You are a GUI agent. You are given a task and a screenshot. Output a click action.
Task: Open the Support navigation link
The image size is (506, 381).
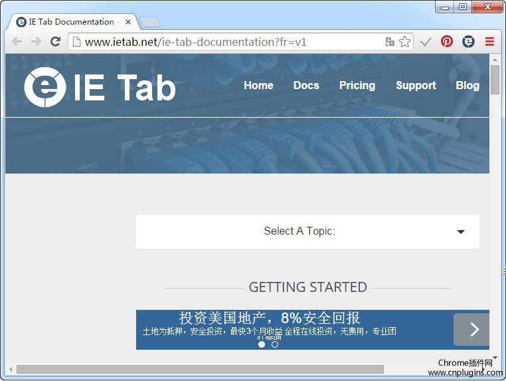pyautogui.click(x=416, y=85)
